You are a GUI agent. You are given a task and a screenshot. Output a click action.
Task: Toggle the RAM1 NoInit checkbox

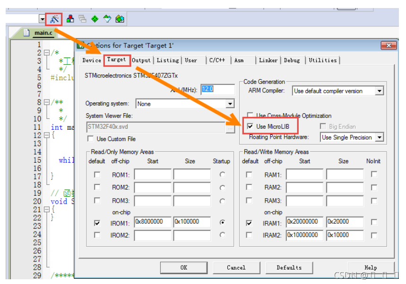pyautogui.click(x=374, y=174)
